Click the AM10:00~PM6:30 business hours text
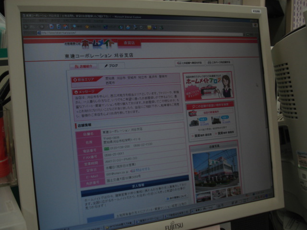The width and height of the screenshot is (307, 230). tap(121, 160)
